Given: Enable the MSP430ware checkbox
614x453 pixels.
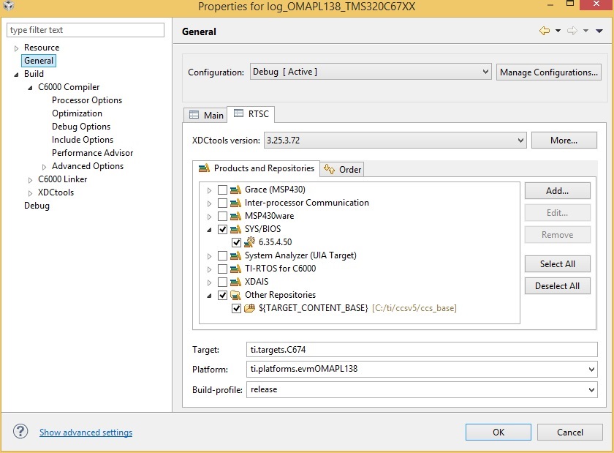Looking at the screenshot, I should [222, 216].
